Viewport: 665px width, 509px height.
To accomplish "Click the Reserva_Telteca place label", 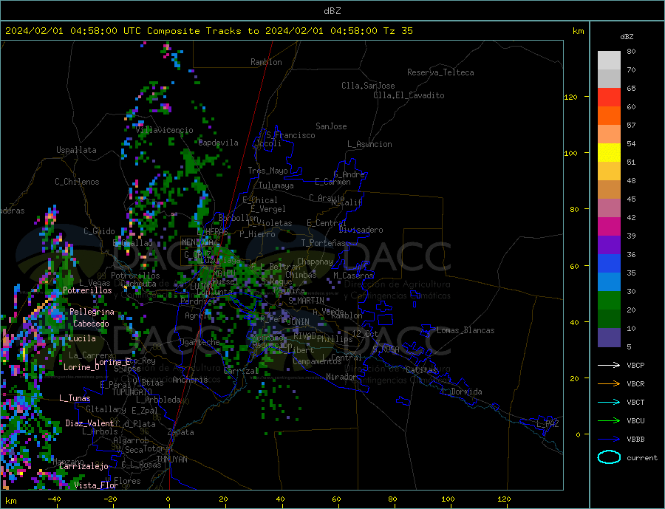I will pyautogui.click(x=440, y=72).
